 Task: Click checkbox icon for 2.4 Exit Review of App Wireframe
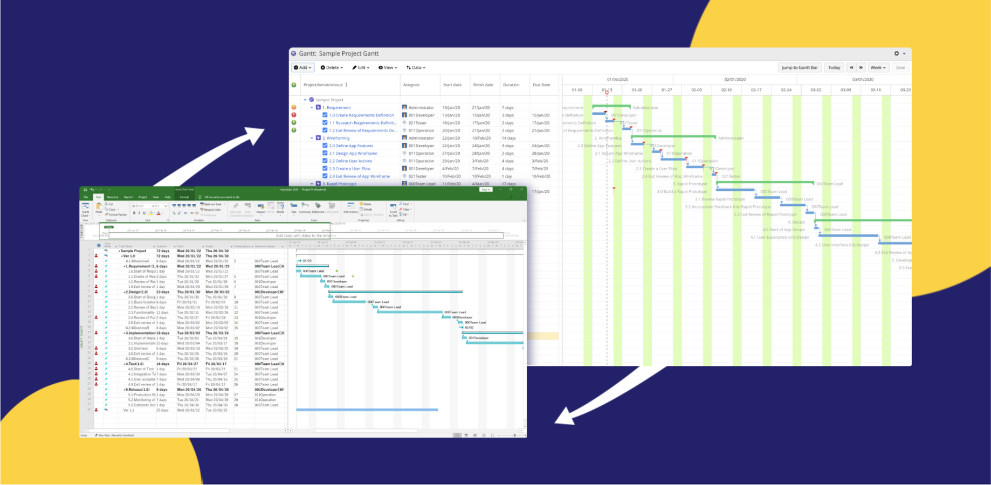click(x=325, y=176)
